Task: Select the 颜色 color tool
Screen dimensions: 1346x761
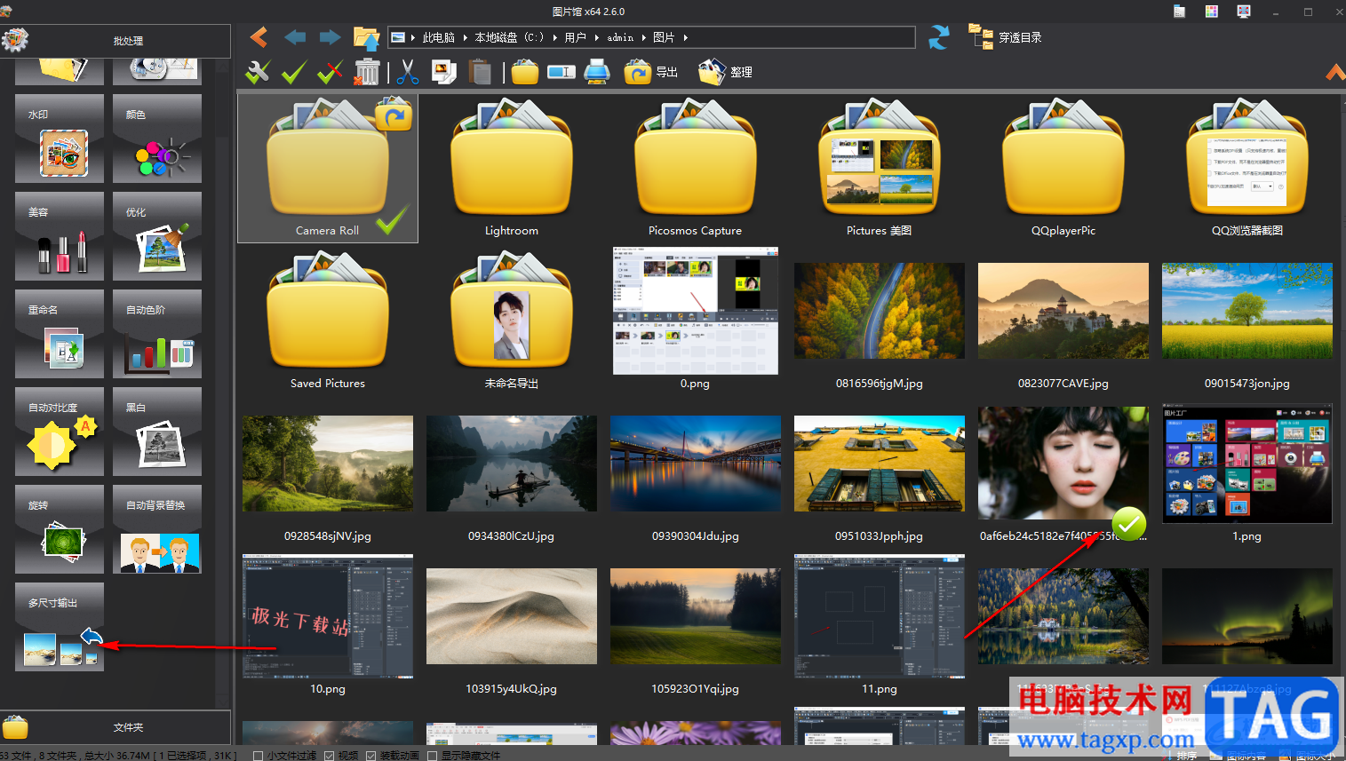Action: 157,139
